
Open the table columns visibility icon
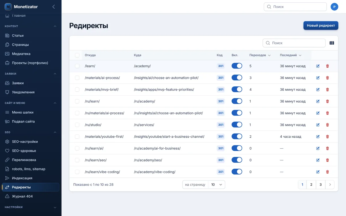(x=332, y=43)
